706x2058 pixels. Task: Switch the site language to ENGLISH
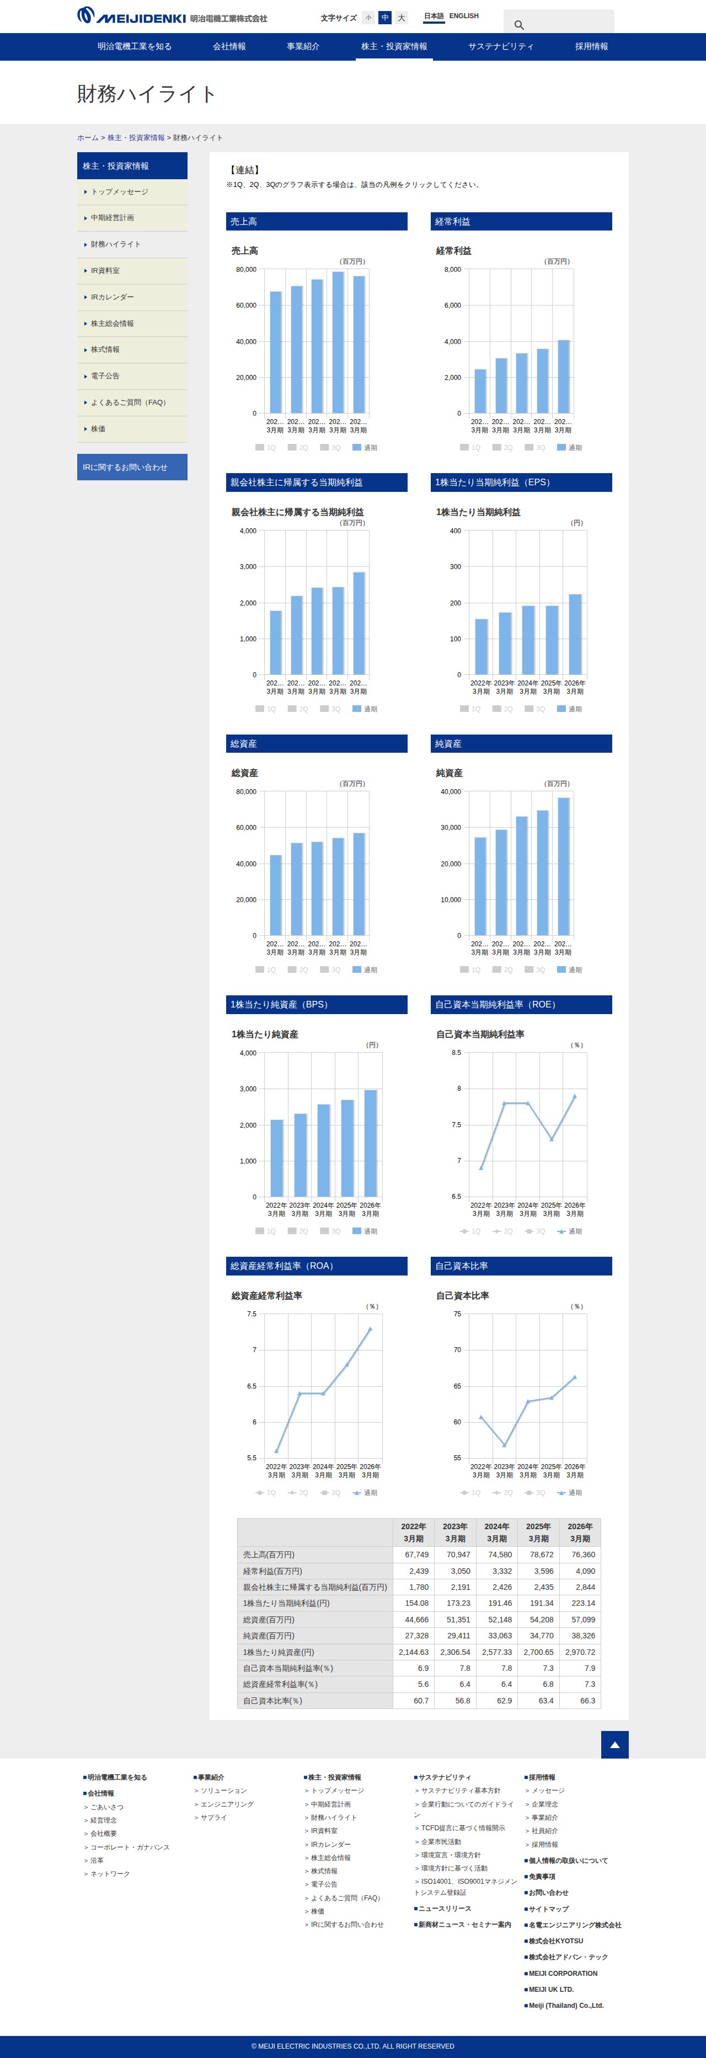click(x=464, y=16)
